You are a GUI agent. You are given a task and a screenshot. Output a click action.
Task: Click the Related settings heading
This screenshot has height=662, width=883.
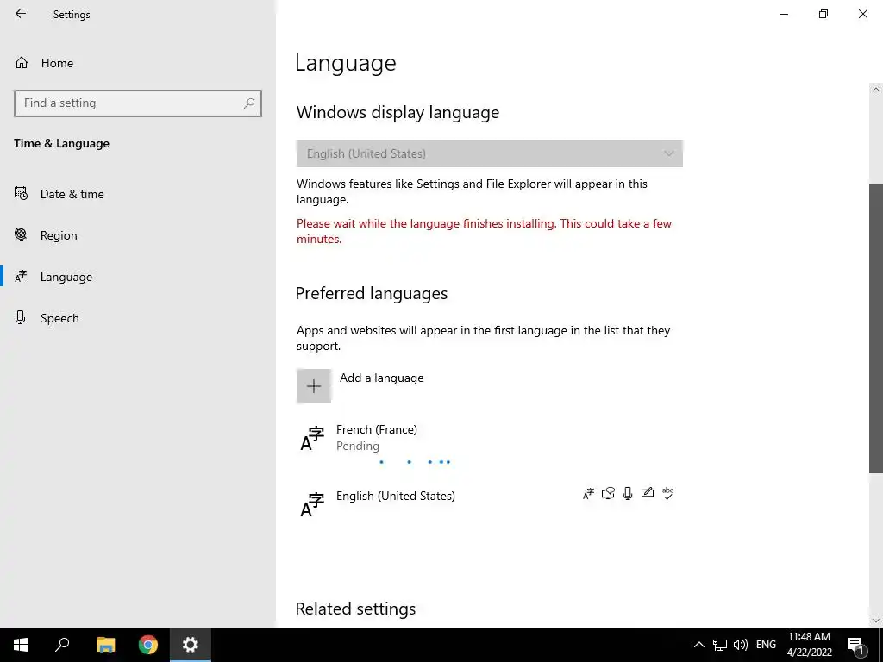(x=355, y=609)
